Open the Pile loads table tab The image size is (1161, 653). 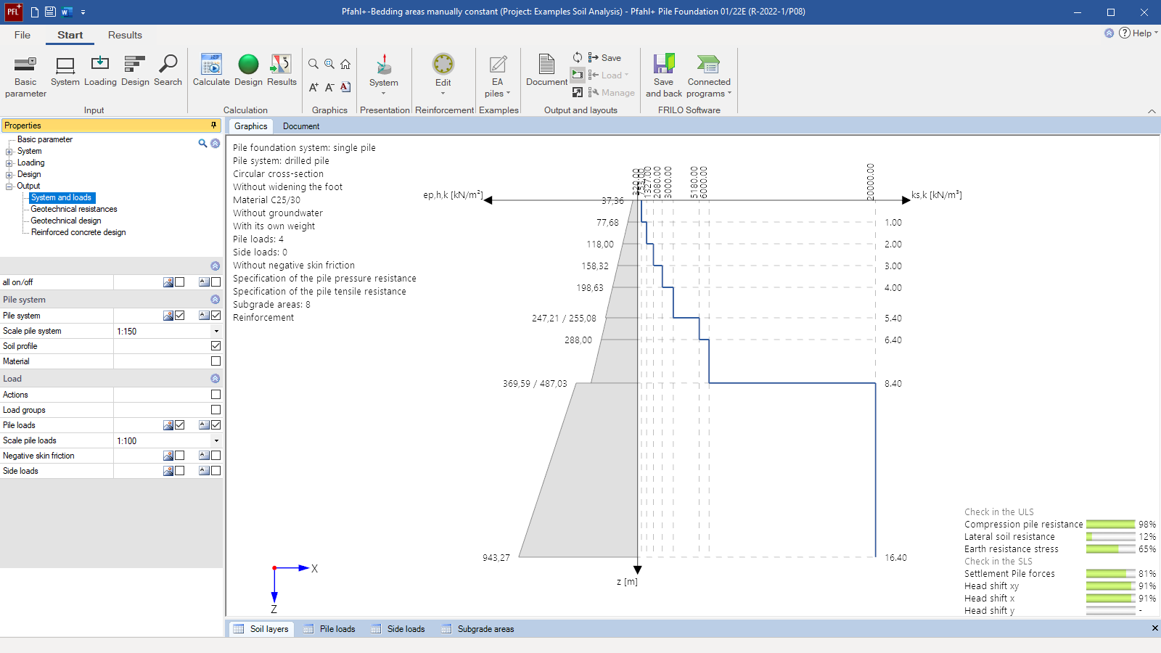[x=329, y=629]
